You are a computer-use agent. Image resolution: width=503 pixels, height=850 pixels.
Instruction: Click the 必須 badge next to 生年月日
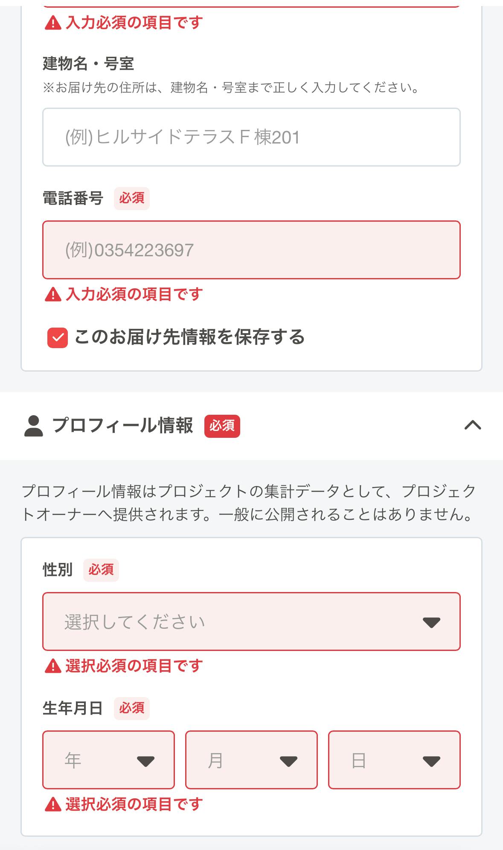[131, 708]
